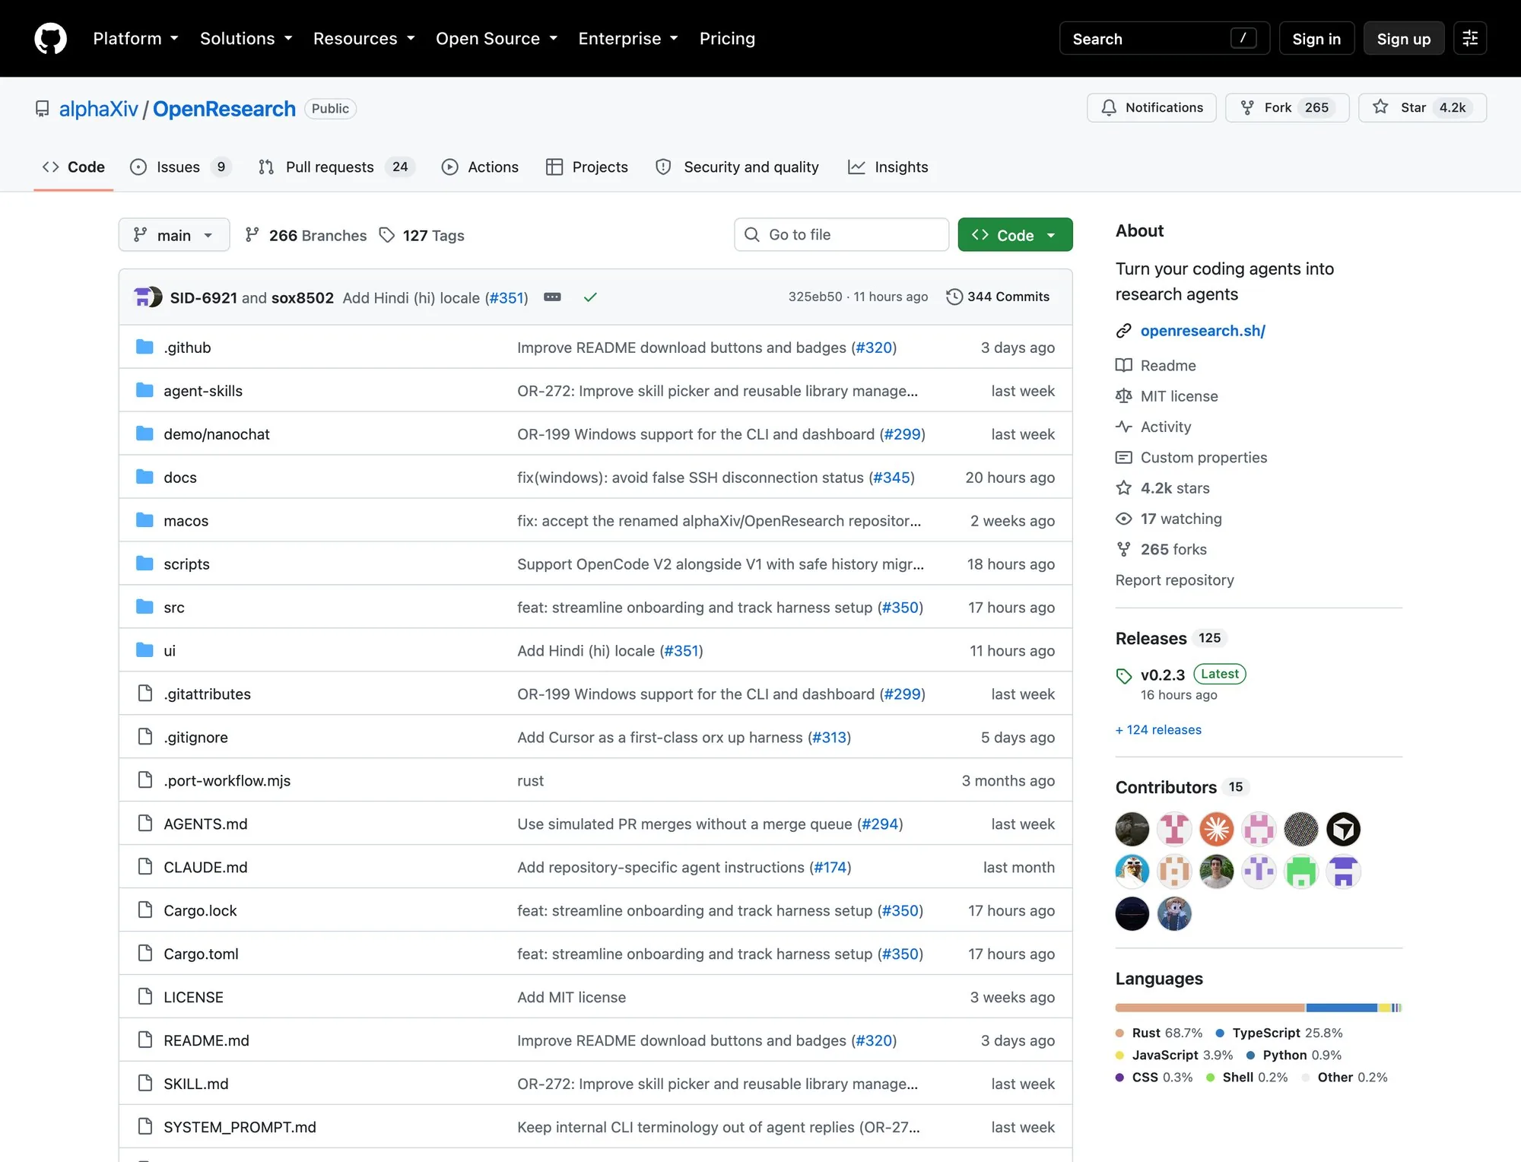Viewport: 1521px width, 1162px height.
Task: Open the orange asterisk contributor avatar
Action: (1216, 829)
